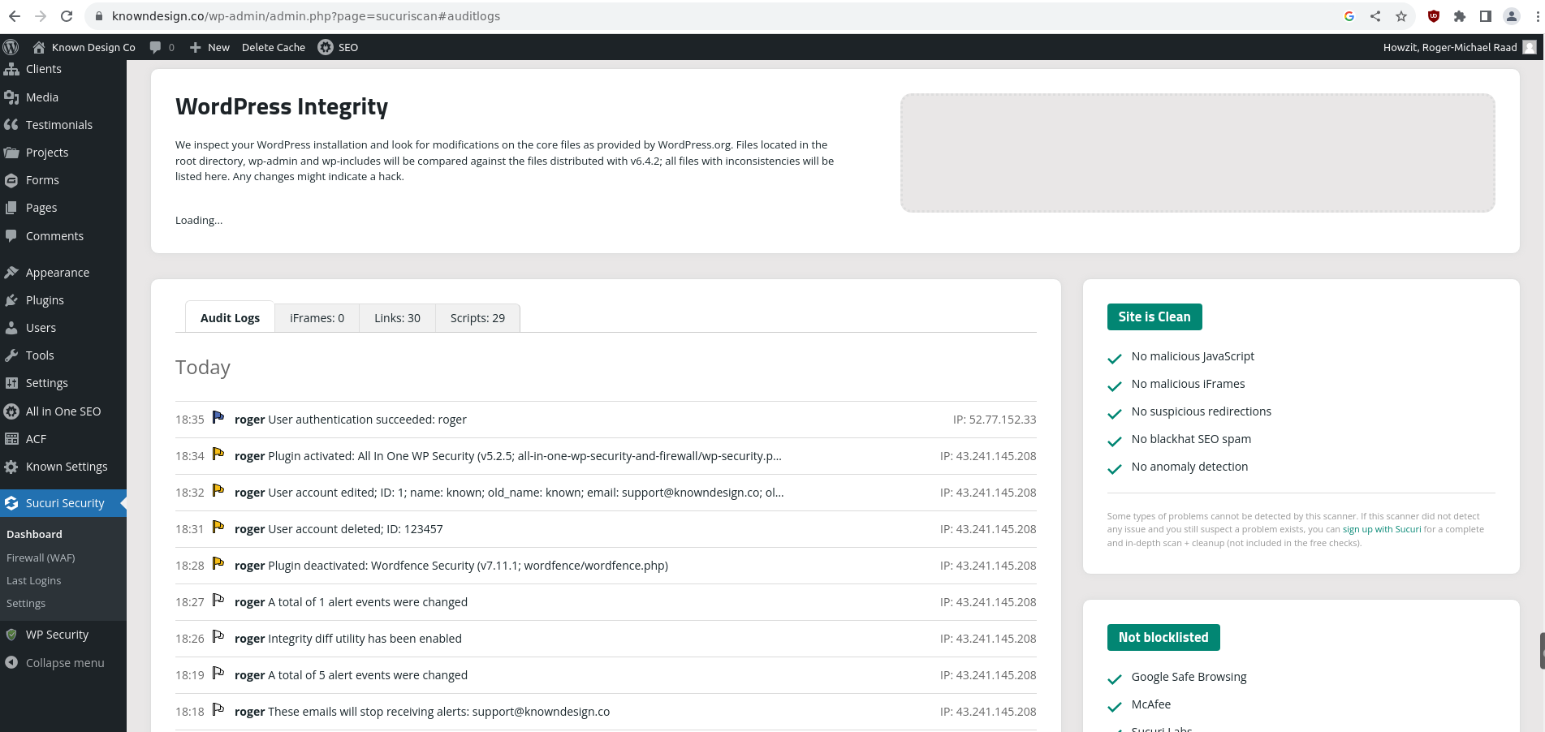Click the Plugins plug icon
Viewport: 1545px width, 732px height.
pyautogui.click(x=11, y=300)
